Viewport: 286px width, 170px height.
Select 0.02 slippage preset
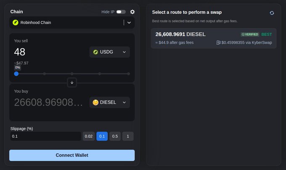click(x=89, y=136)
